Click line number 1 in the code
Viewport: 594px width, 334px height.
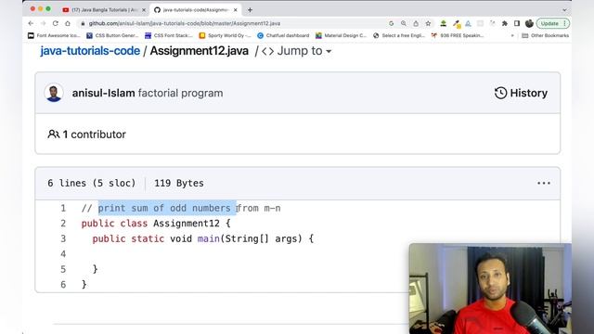[63, 208]
